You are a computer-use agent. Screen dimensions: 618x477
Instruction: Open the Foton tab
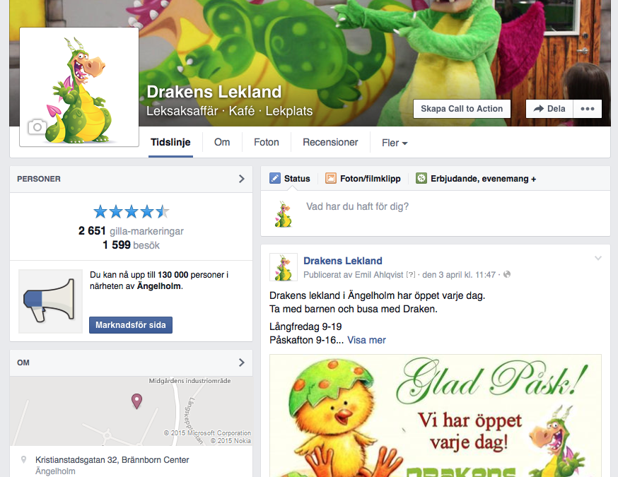(x=267, y=142)
